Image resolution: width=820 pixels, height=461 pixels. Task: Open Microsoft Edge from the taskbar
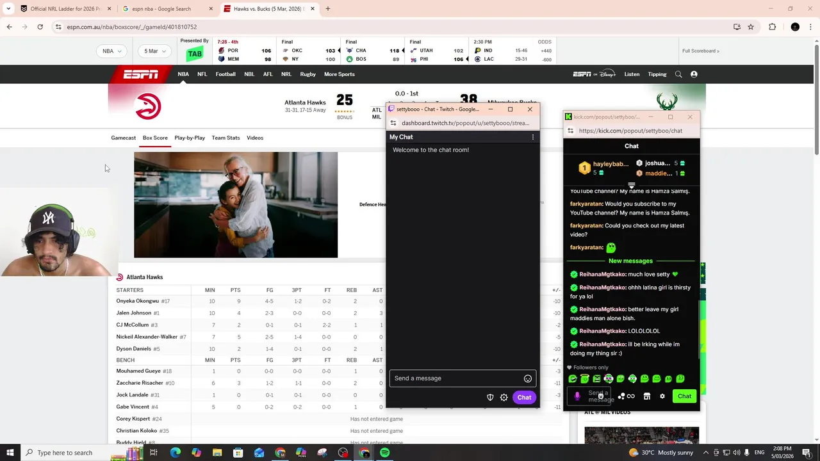point(176,453)
